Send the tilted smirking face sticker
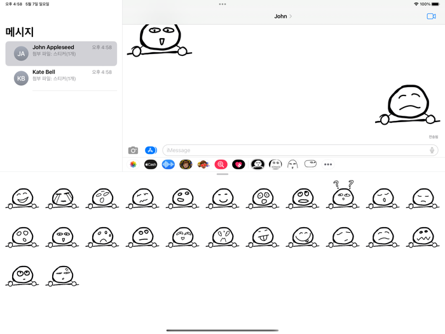The image size is (445, 334). (343, 237)
